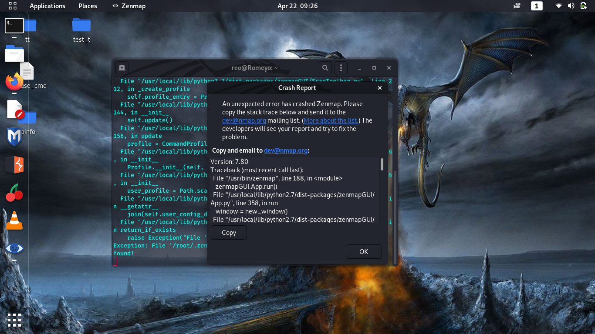Click the dev@nmap.org link after 'Copy and email to'
The height and width of the screenshot is (334, 595).
click(x=286, y=150)
